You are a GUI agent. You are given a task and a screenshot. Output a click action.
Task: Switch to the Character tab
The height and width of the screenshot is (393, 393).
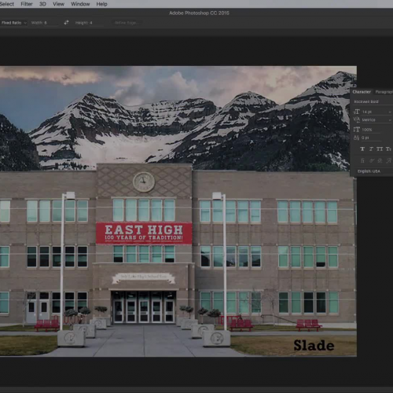coord(362,92)
